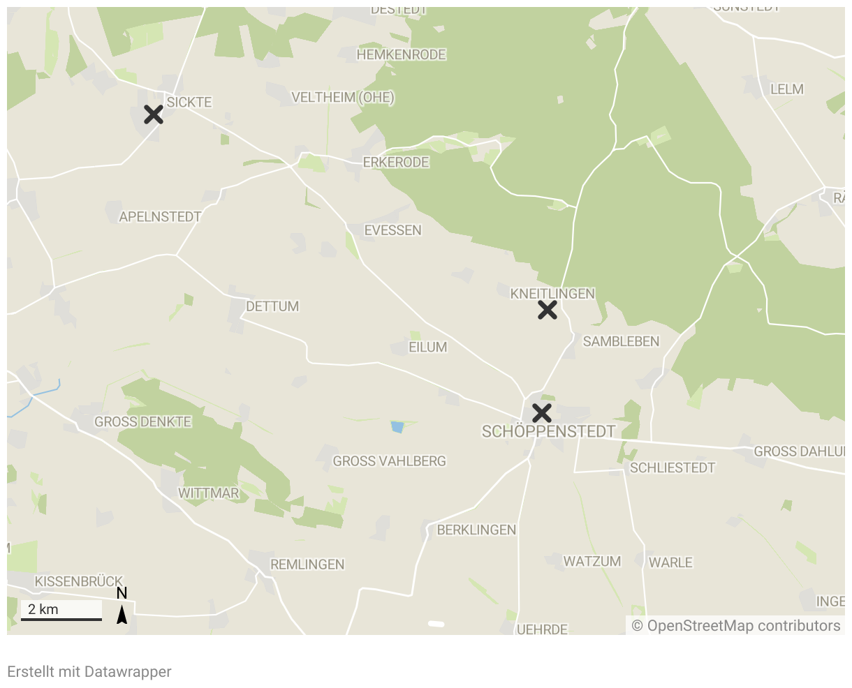This screenshot has width=852, height=688.
Task: Click the X marker at Schöppenstedt
Action: 541,413
